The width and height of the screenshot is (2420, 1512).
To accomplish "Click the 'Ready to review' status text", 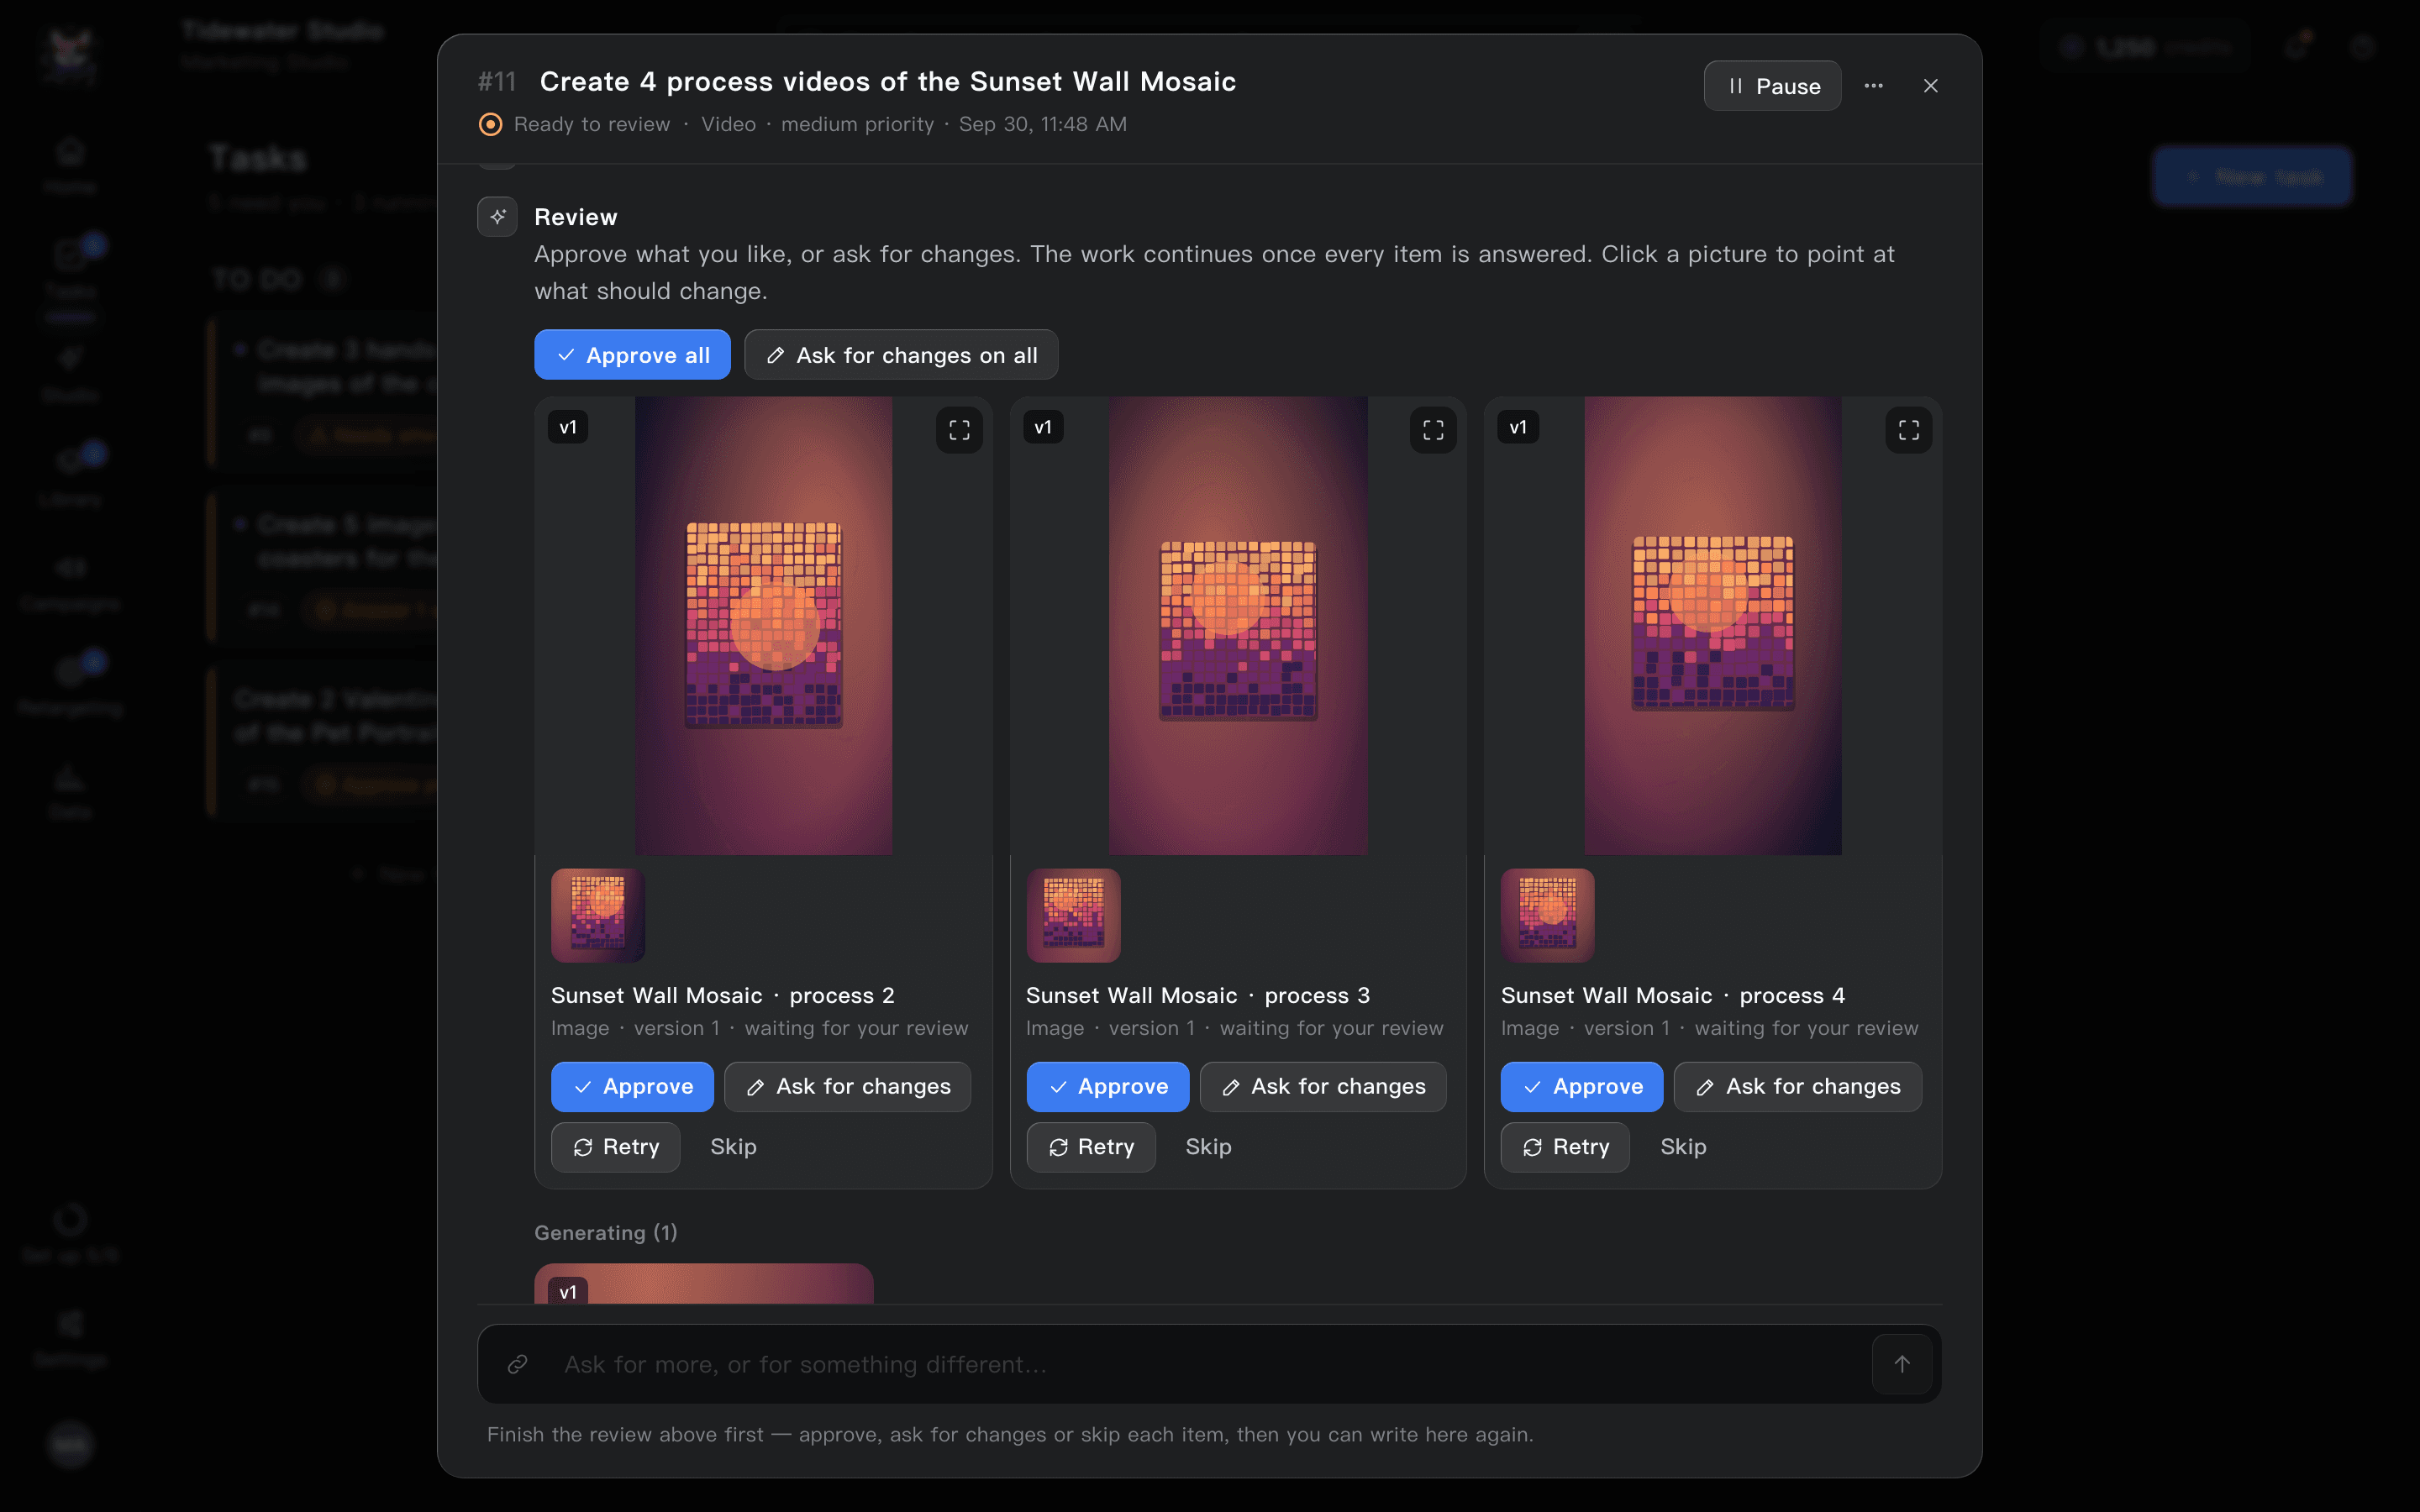I will coord(592,124).
